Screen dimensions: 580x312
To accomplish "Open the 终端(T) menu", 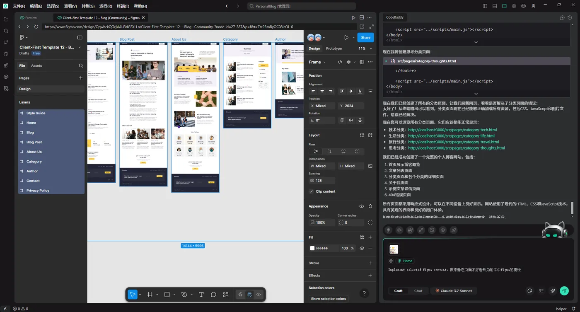I will coord(123,6).
